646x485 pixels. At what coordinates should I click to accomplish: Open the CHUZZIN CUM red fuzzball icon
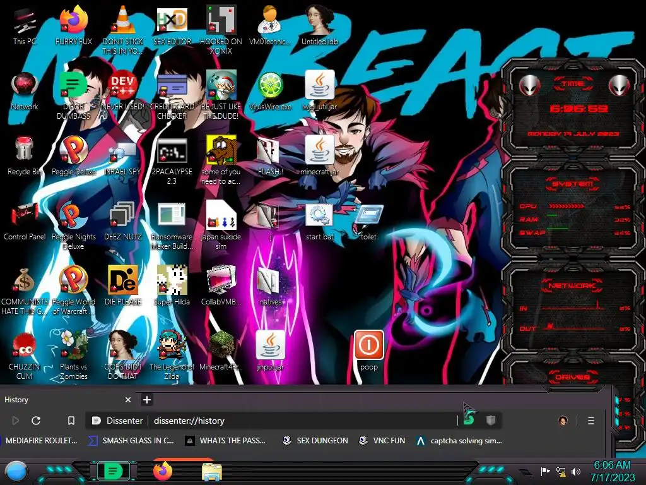[x=25, y=355]
